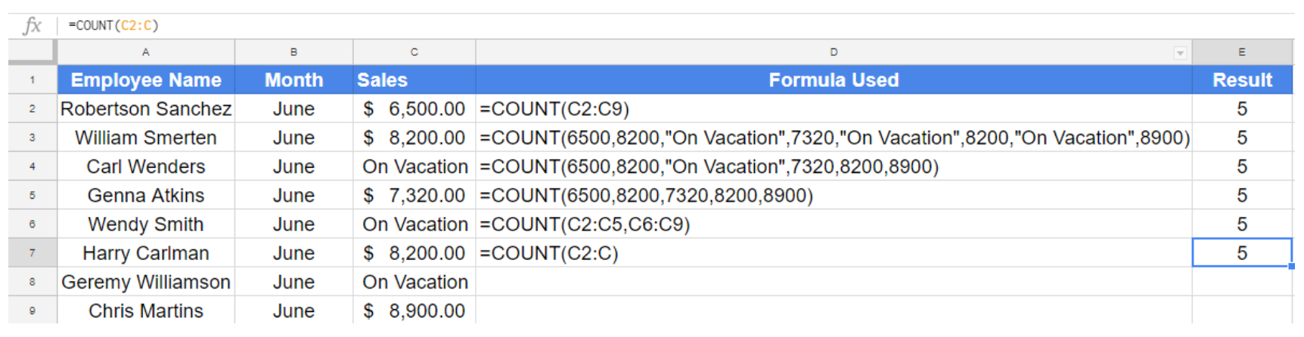Click the selected result cell in row 7

click(1241, 253)
